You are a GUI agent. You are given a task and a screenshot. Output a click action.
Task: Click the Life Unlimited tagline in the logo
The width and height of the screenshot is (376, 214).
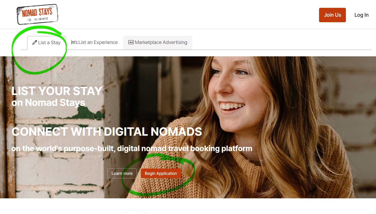(41, 19)
